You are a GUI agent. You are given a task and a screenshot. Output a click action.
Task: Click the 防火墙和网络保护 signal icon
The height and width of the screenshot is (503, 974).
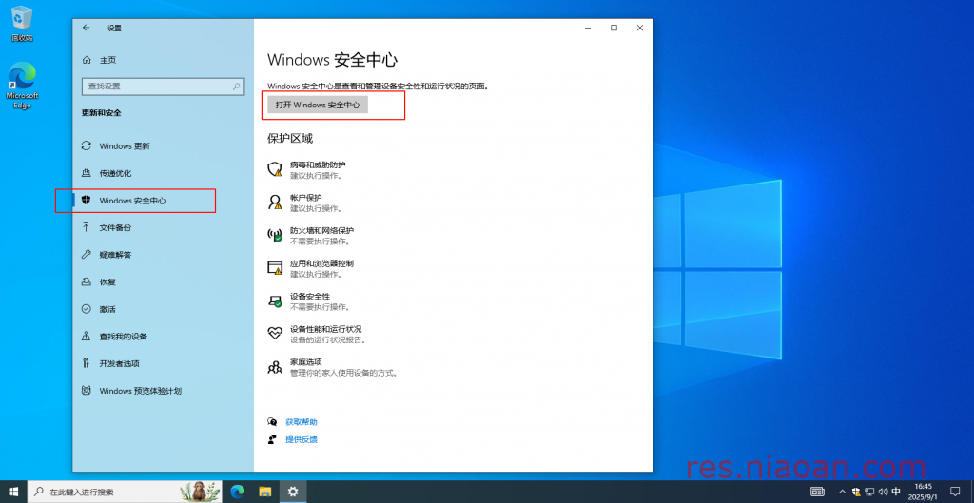(x=275, y=235)
